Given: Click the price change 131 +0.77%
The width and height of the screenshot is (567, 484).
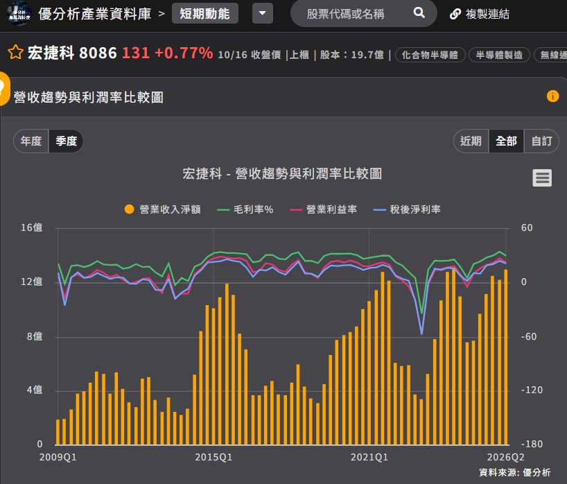Looking at the screenshot, I should 168,53.
